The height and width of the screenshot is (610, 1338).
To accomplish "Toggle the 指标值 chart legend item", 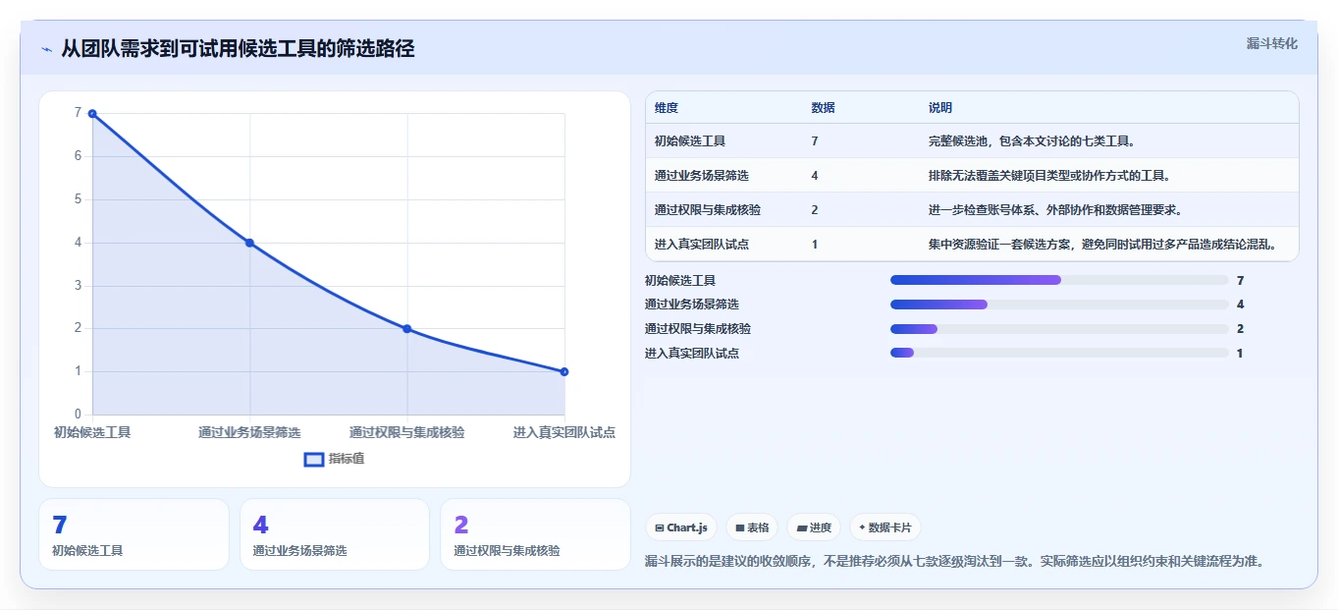I will 335,459.
